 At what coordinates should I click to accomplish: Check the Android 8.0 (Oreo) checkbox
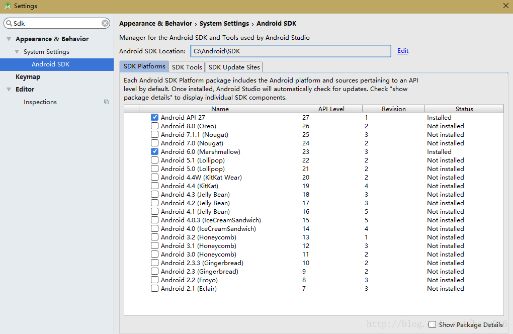pyautogui.click(x=154, y=126)
